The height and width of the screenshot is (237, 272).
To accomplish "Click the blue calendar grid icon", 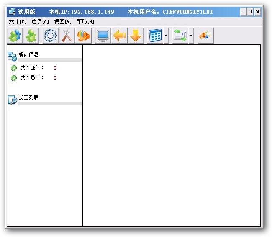I will pos(155,36).
